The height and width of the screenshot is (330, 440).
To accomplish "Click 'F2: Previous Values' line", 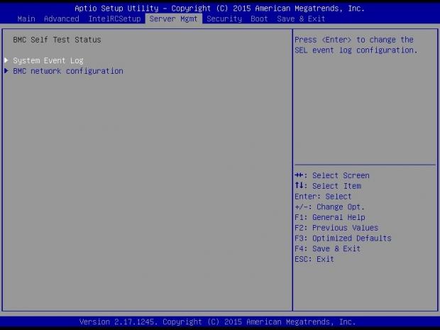I will 336,228.
